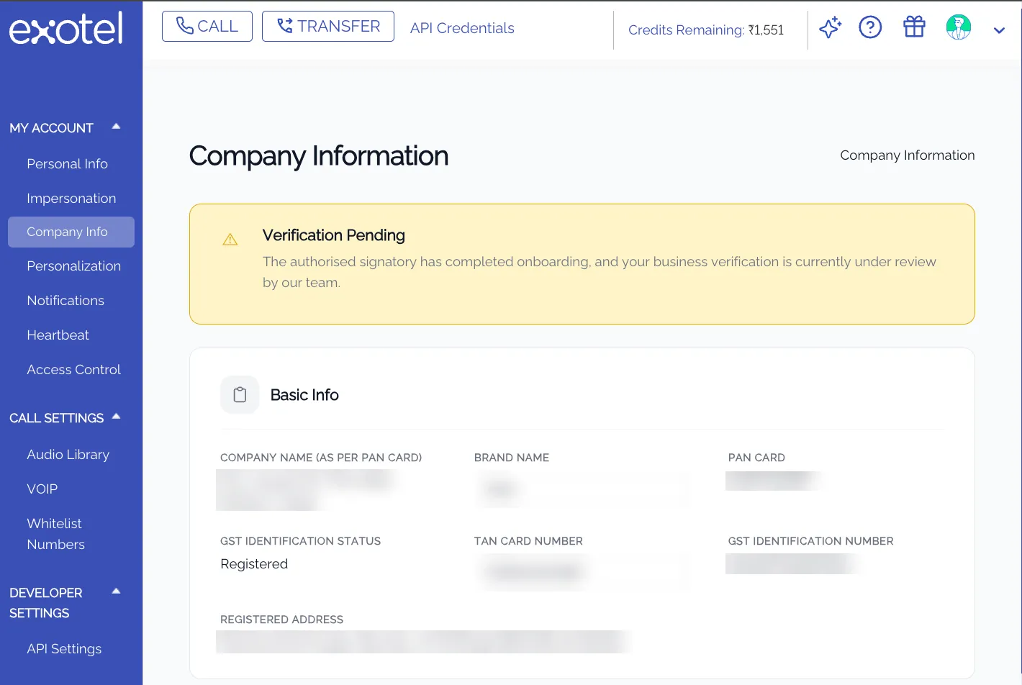The image size is (1022, 685).
Task: Click the Company Information breadcrumb
Action: 908,155
